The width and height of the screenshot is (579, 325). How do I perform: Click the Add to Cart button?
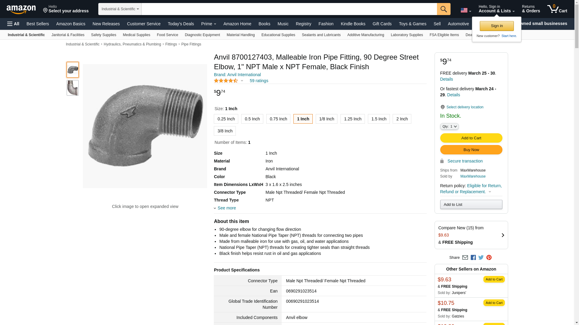tap(471, 138)
